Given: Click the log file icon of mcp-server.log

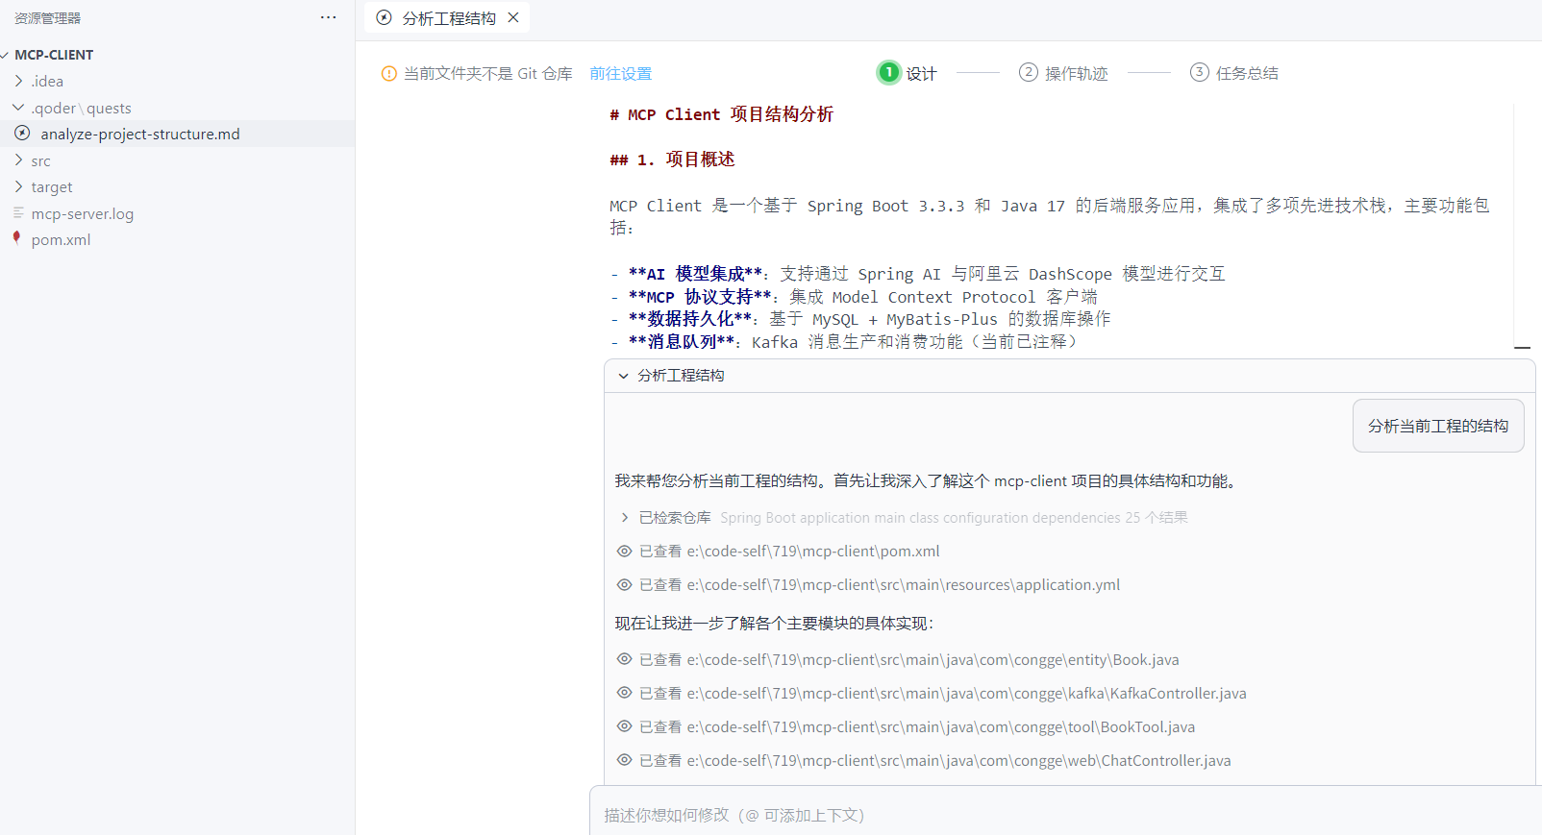Looking at the screenshot, I should [18, 212].
